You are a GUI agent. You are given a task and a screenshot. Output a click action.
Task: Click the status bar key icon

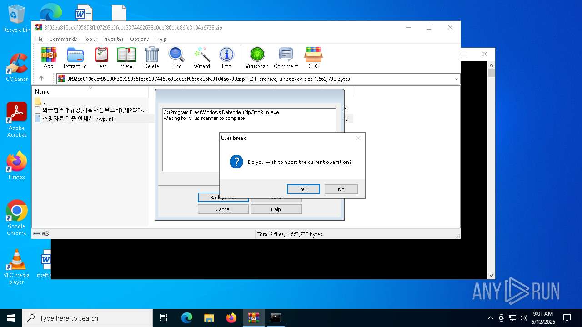[x=45, y=233]
